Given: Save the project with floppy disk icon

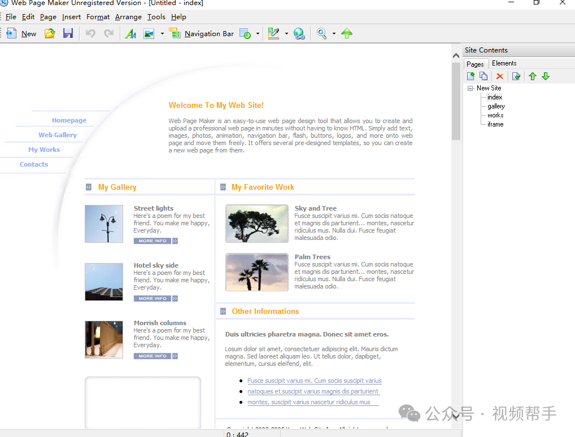Looking at the screenshot, I should pos(68,33).
